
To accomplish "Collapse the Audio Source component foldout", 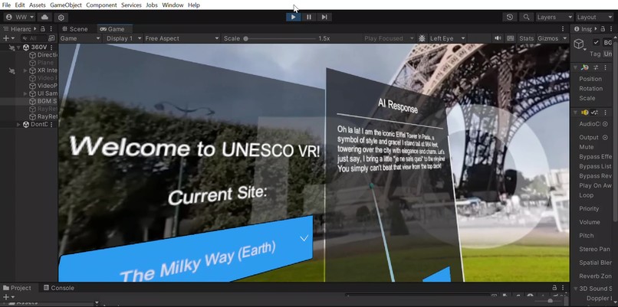I will click(x=576, y=113).
